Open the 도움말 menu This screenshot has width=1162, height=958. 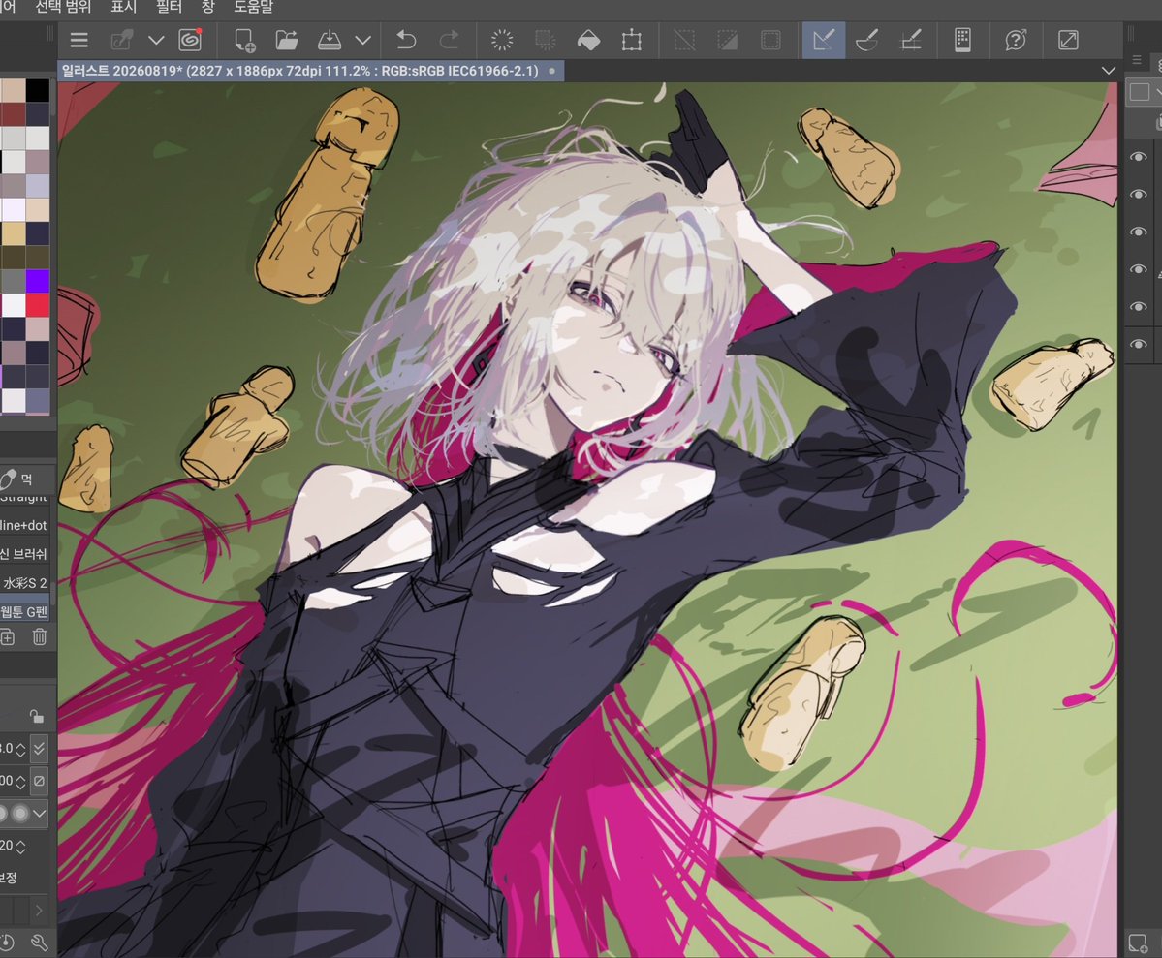pyautogui.click(x=254, y=7)
